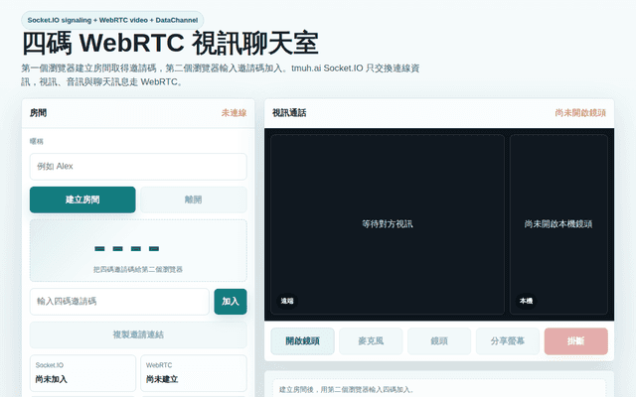The height and width of the screenshot is (397, 636).
Task: Click the 未連線 status text
Action: coord(235,113)
